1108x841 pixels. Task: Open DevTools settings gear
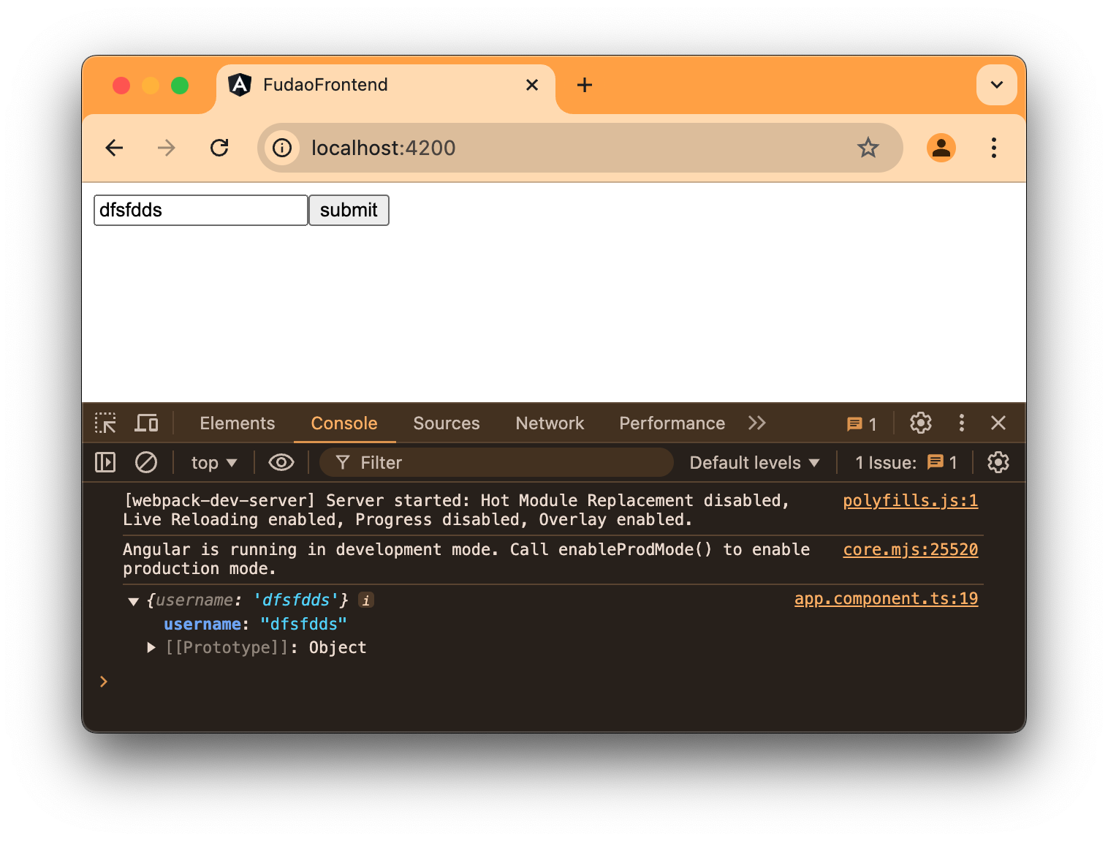tap(920, 423)
